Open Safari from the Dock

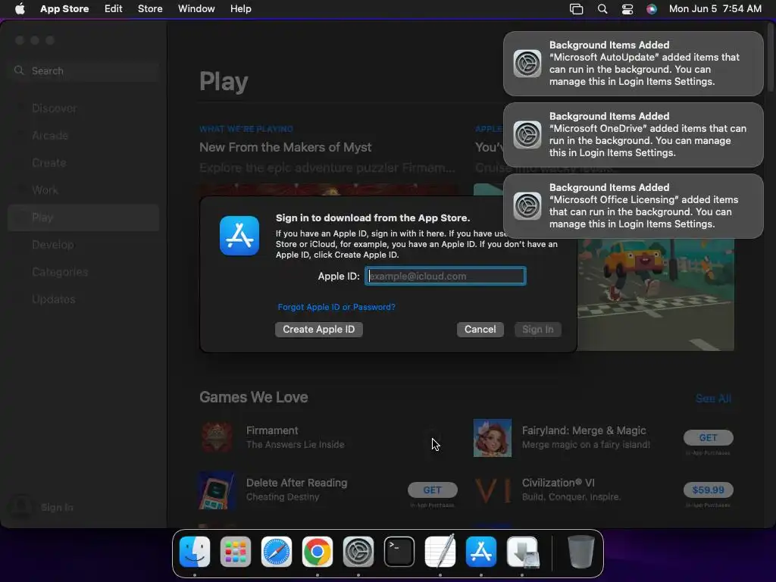(277, 552)
